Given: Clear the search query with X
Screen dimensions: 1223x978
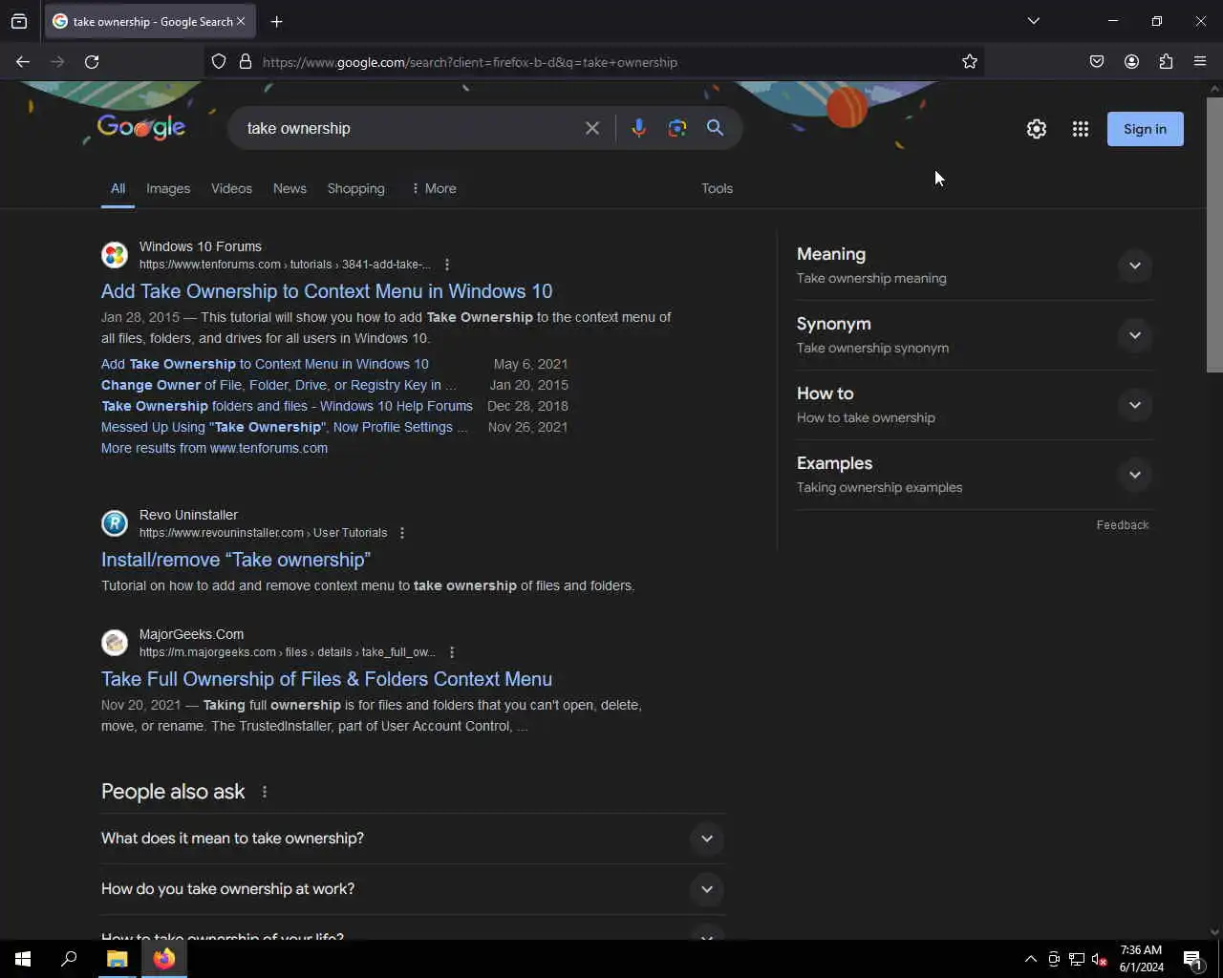Looking at the screenshot, I should (592, 128).
